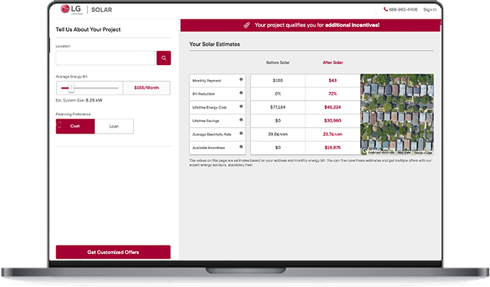
Task: Click the $30,960 lifetime savings value
Action: pos(333,121)
